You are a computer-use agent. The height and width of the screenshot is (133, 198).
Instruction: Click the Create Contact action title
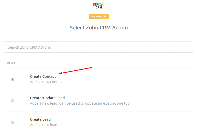coord(43,76)
